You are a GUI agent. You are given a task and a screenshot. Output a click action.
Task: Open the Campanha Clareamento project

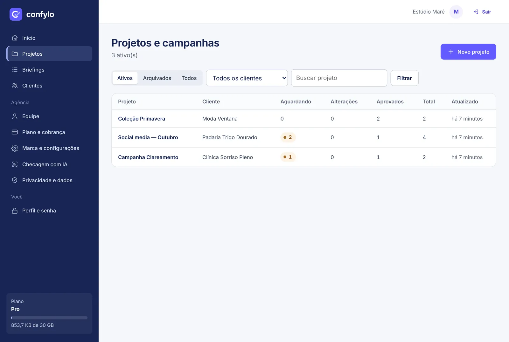pyautogui.click(x=148, y=157)
